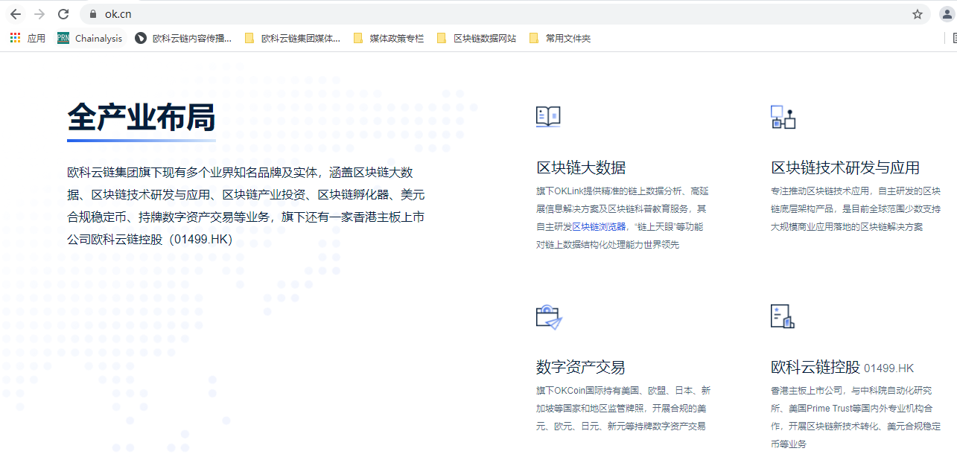
Task: Click the paragraph mentioning 01499.HK listed company
Action: [246, 206]
